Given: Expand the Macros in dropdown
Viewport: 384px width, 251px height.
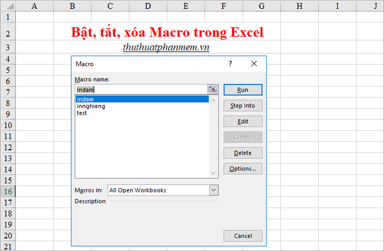Looking at the screenshot, I should [x=213, y=190].
